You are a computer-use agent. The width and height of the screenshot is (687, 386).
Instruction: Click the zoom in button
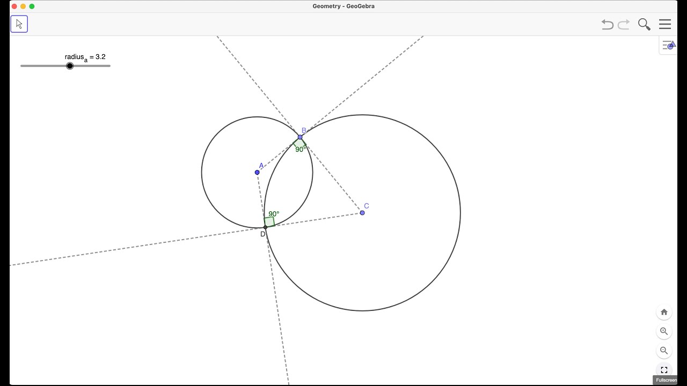664,331
